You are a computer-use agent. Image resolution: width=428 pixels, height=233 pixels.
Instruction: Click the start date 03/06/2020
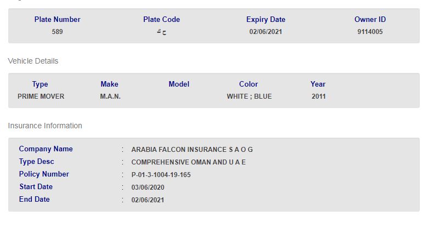[x=148, y=187]
